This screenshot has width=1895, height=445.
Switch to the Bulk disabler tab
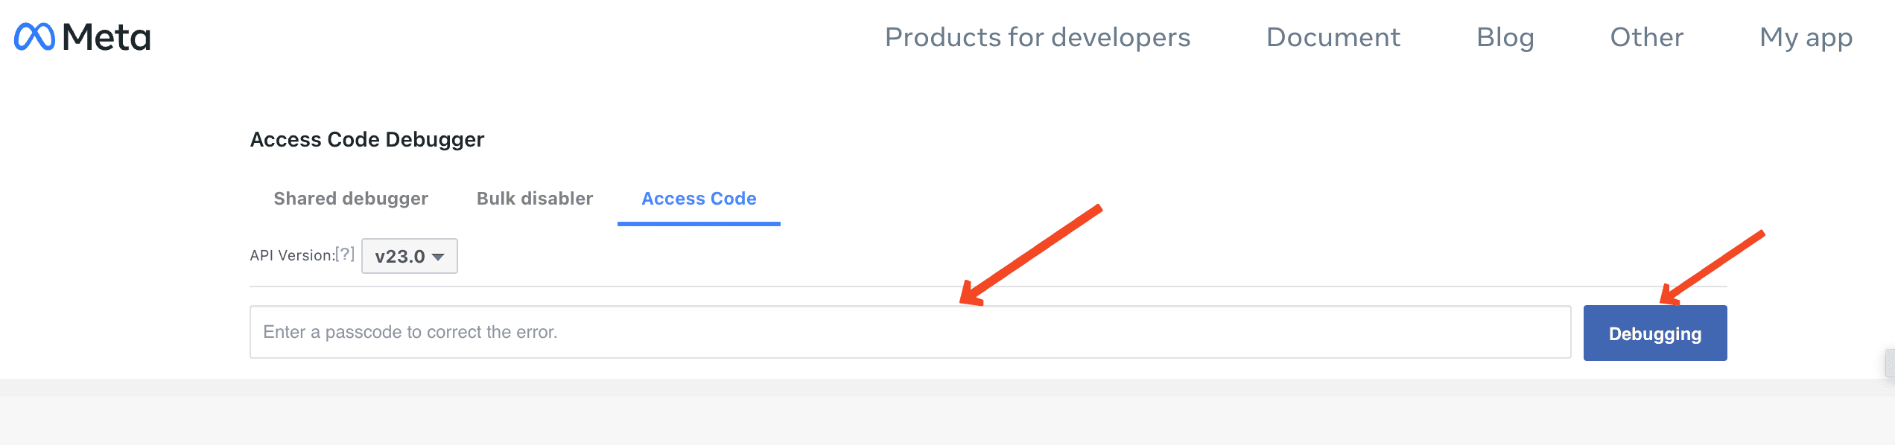[x=534, y=199]
